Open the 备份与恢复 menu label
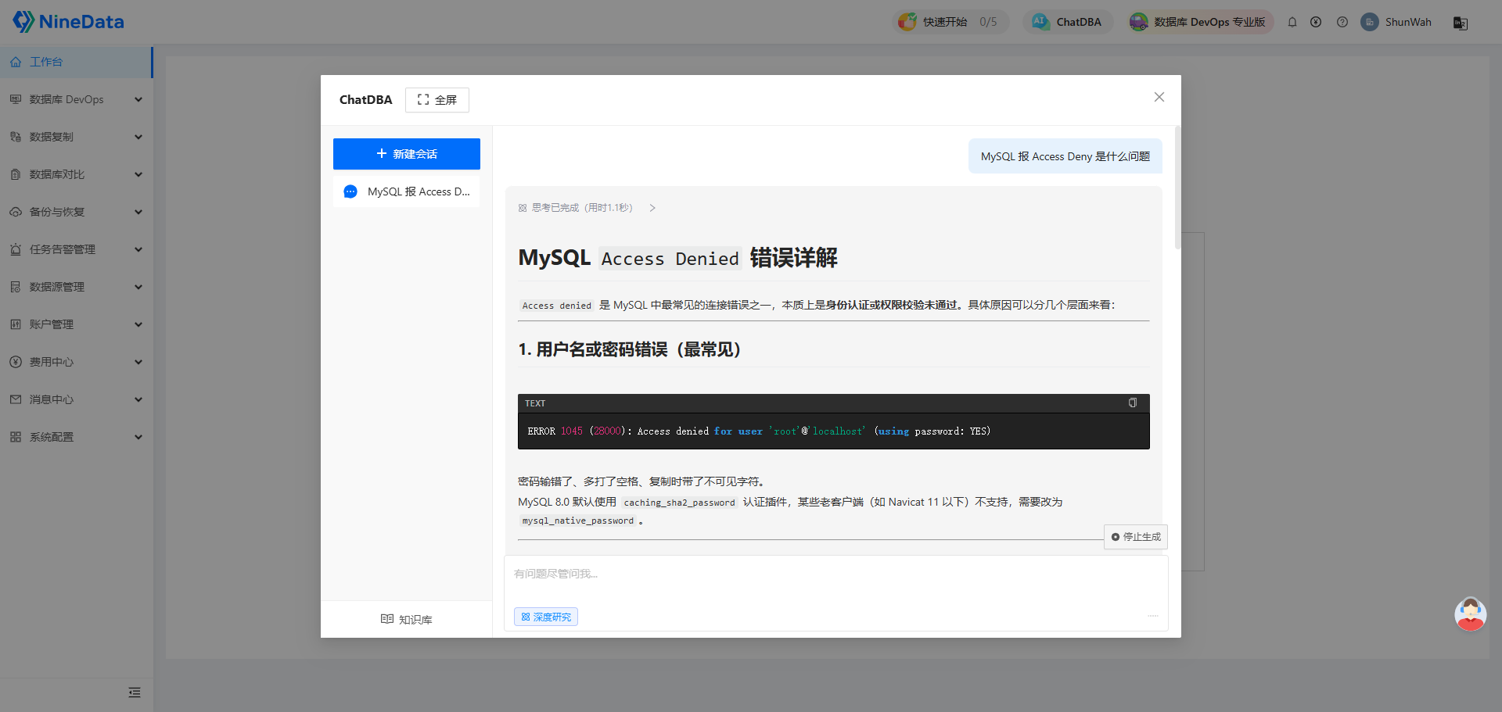Image resolution: width=1502 pixels, height=712 pixels. [57, 212]
